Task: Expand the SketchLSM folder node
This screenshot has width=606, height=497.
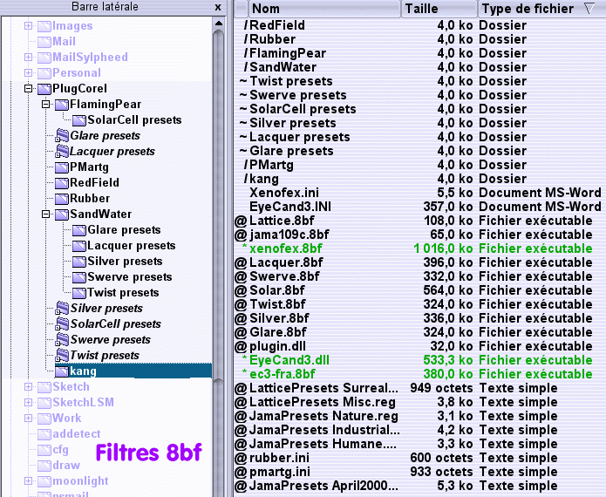Action: pyautogui.click(x=28, y=402)
